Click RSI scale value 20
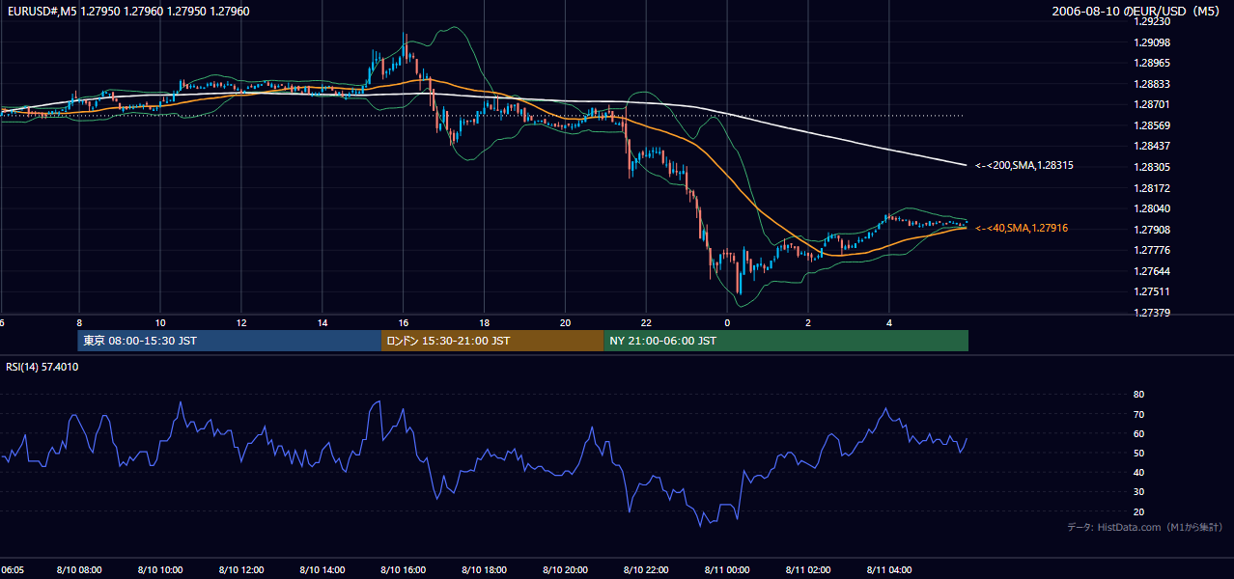The height and width of the screenshot is (579, 1234). 1138,511
